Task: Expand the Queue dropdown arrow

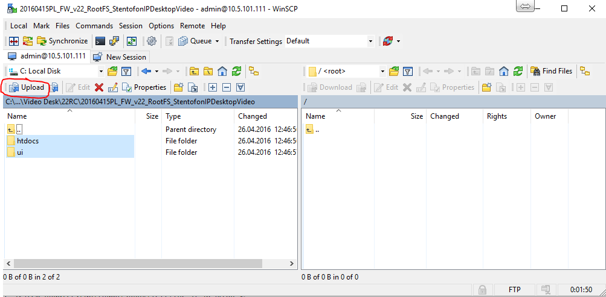Action: [217, 41]
